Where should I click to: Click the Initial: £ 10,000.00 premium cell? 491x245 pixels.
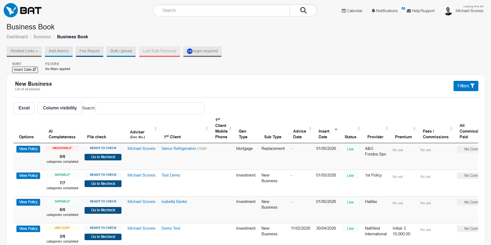(401, 231)
